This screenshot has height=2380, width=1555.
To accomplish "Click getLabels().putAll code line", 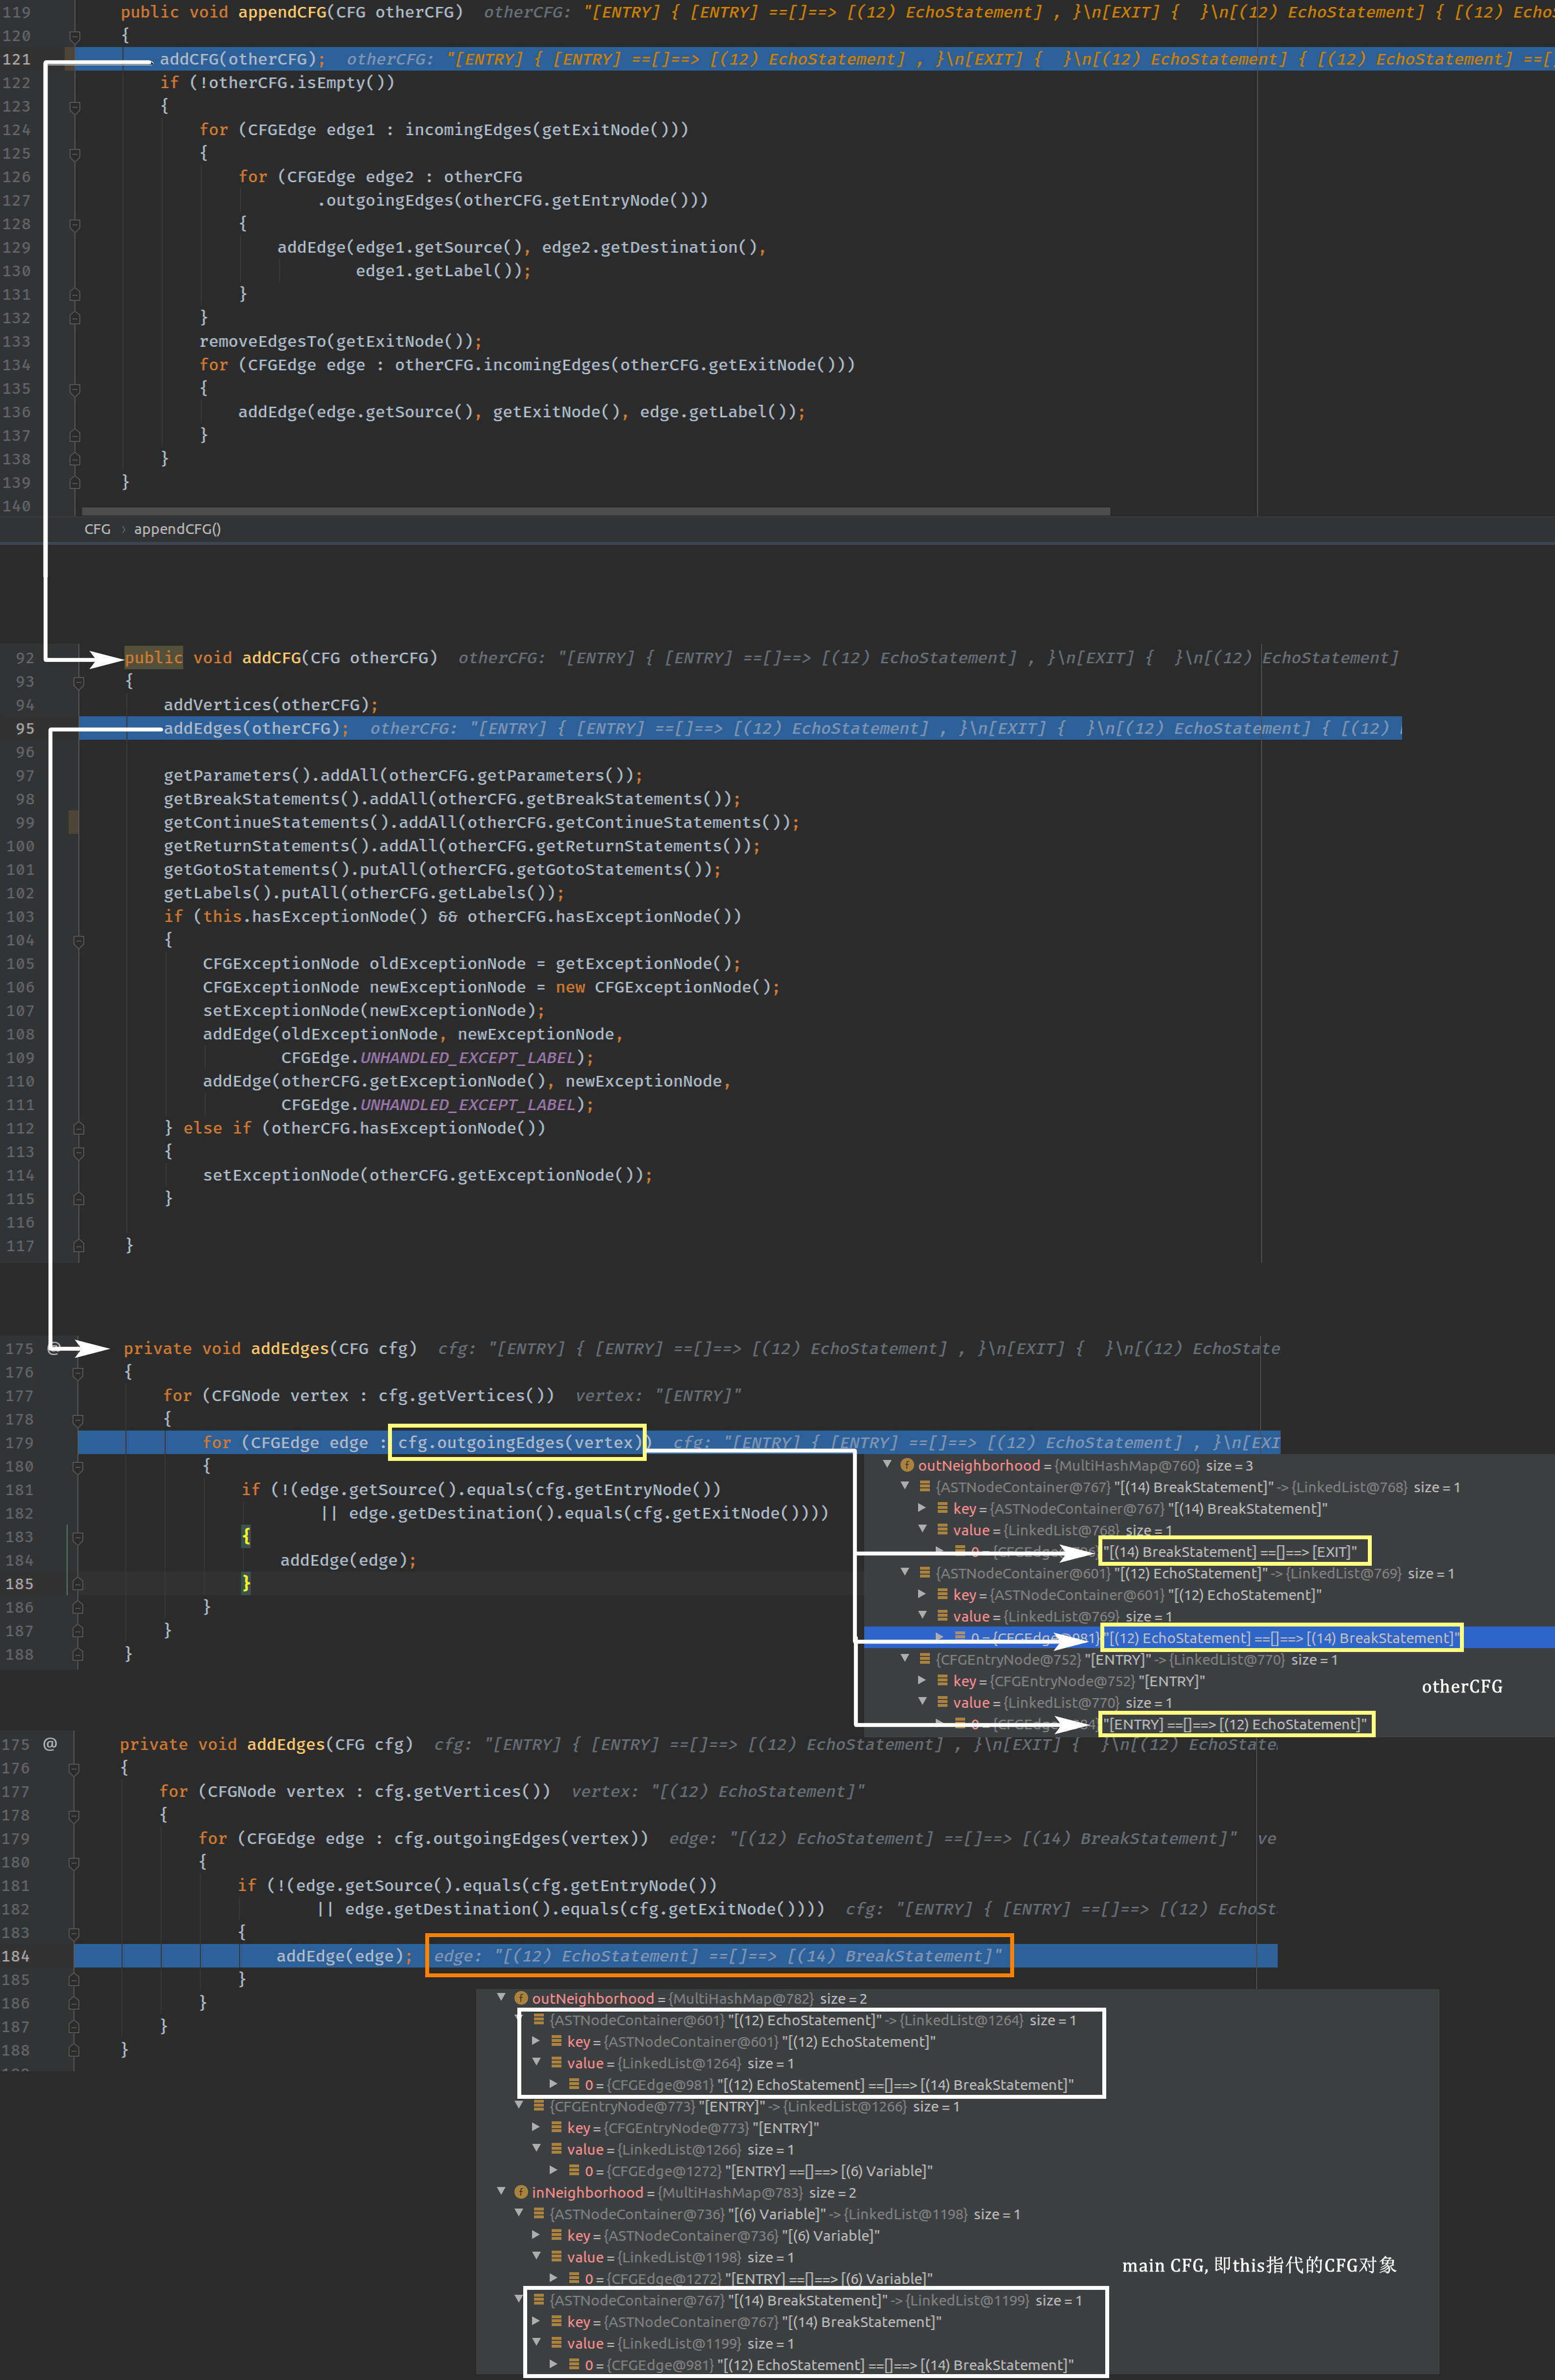I will click(x=364, y=893).
